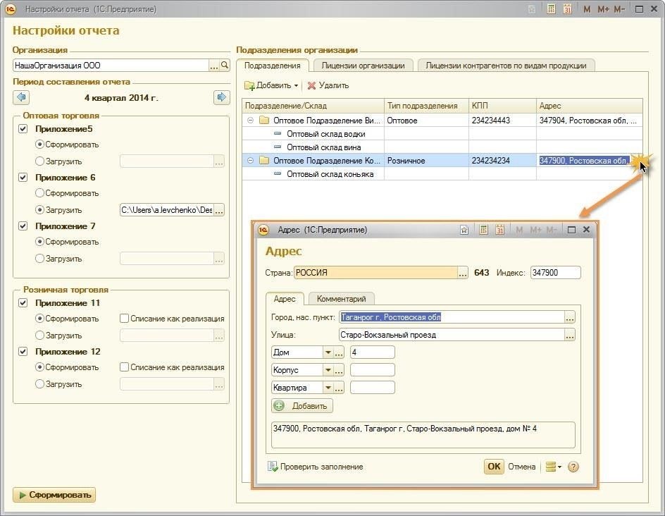
Task: Click Проверить заполнение
Action: (x=316, y=467)
